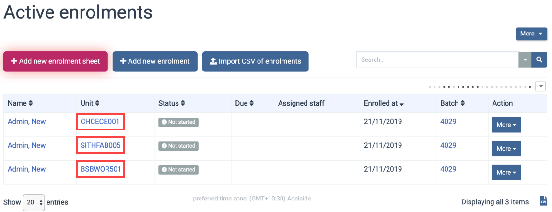Open batch 4029 link in first row

tap(448, 122)
